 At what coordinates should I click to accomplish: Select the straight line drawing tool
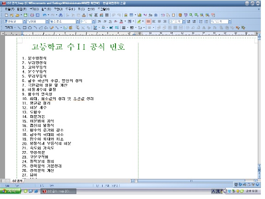click(19, 28)
